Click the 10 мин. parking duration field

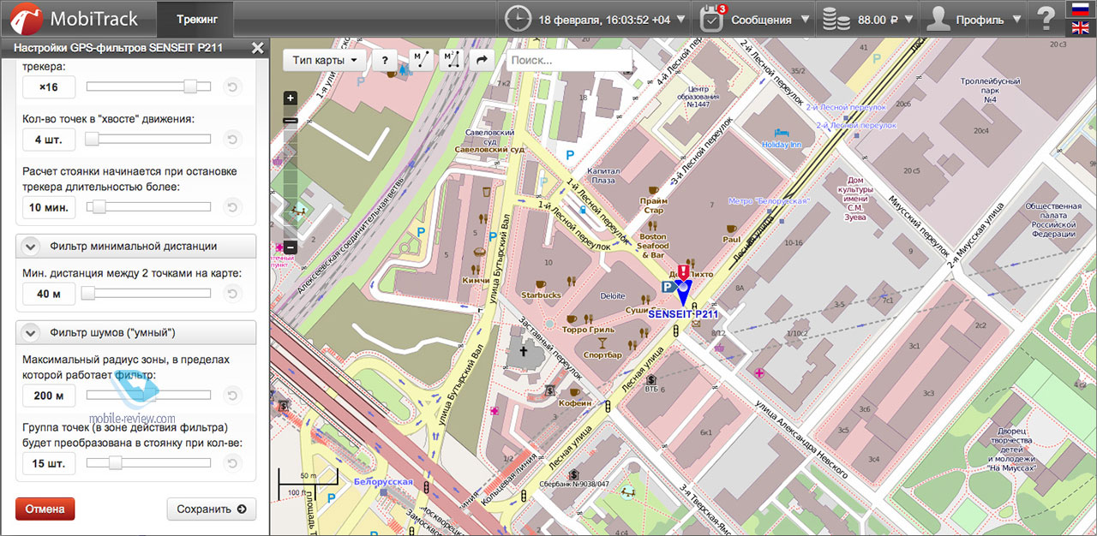[49, 207]
